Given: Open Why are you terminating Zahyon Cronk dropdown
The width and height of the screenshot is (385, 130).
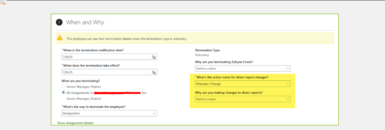Looking at the screenshot, I should pyautogui.click(x=243, y=68).
